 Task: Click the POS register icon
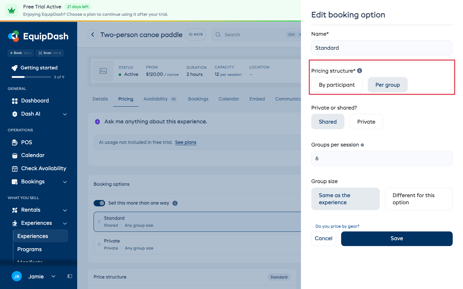(15, 143)
